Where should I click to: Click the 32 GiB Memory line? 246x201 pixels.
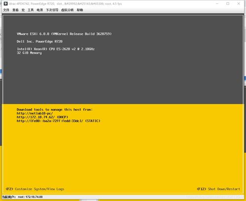[x=29, y=53]
